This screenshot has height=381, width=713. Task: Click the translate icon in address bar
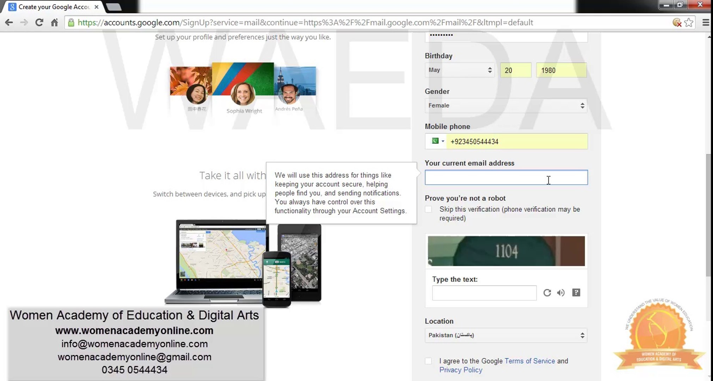tap(676, 22)
